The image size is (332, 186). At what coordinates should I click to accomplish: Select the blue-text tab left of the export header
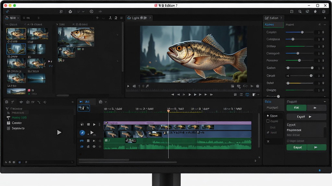(x=268, y=102)
